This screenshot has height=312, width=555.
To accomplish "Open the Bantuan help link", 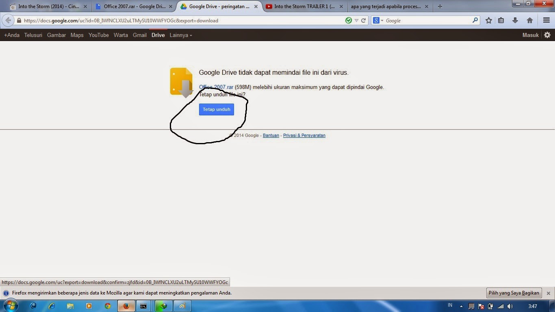I will tap(271, 135).
